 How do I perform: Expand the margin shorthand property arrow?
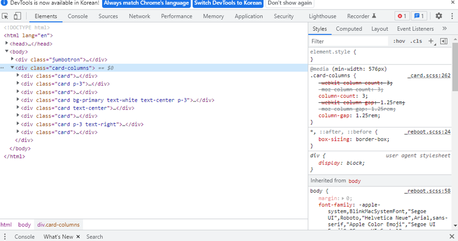(x=343, y=198)
